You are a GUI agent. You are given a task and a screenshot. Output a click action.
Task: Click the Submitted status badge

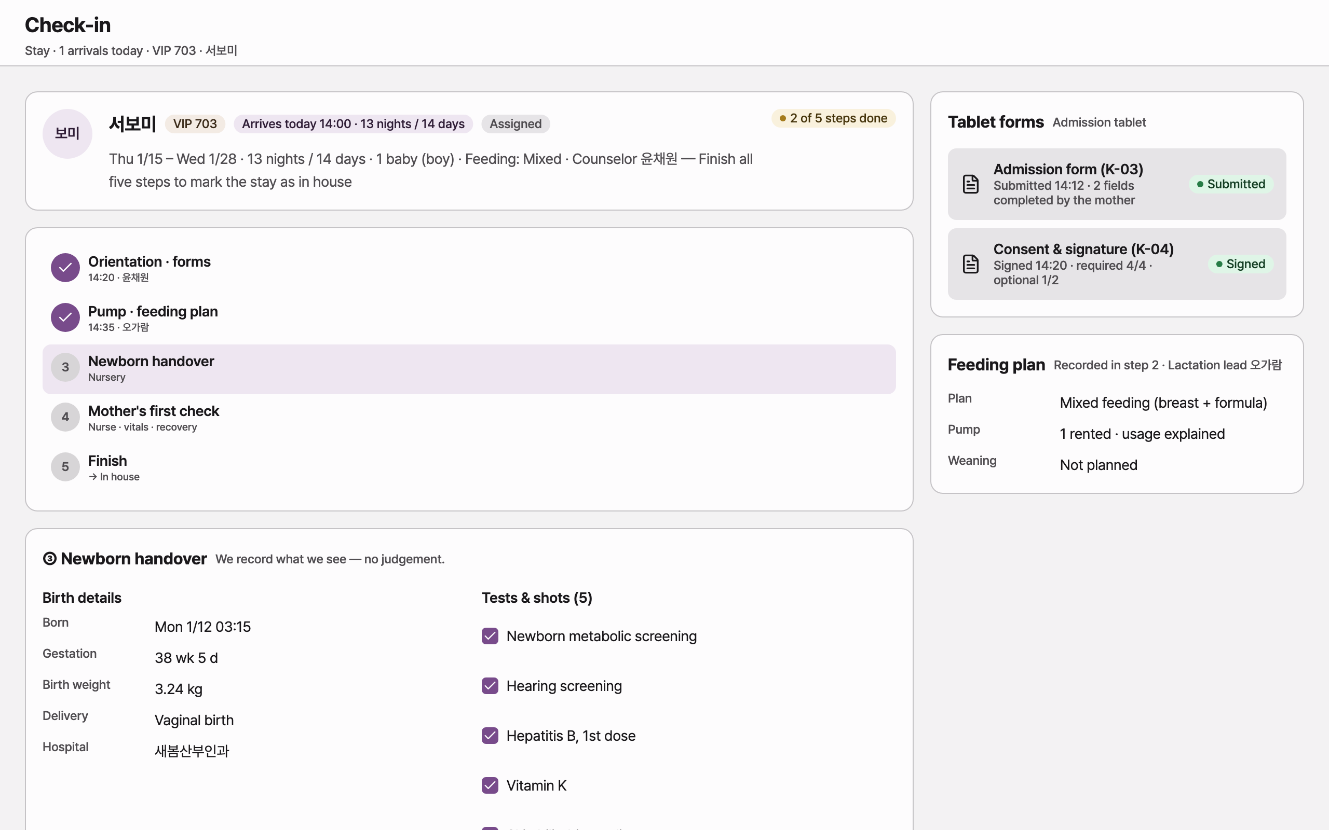coord(1231,184)
